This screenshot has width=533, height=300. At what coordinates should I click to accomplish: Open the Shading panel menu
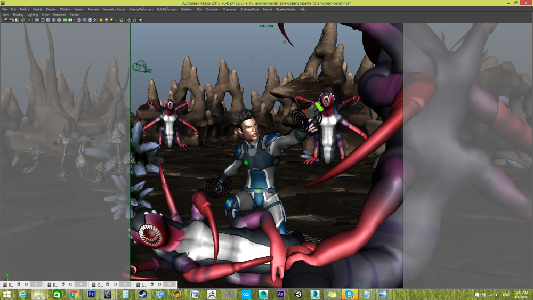(x=18, y=14)
